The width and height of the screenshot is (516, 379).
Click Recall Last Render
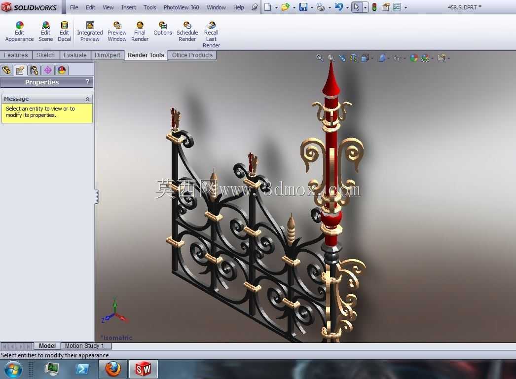211,35
